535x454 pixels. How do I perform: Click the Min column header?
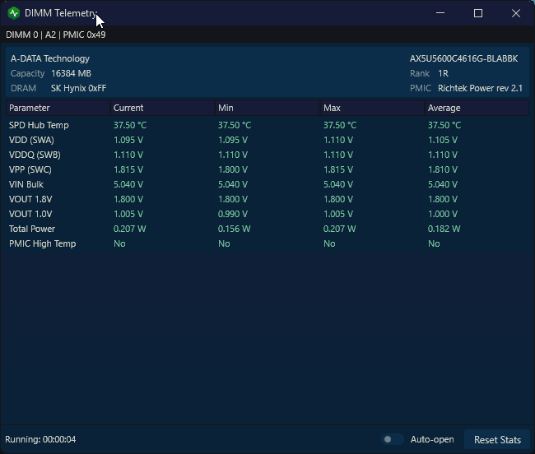[x=267, y=108]
